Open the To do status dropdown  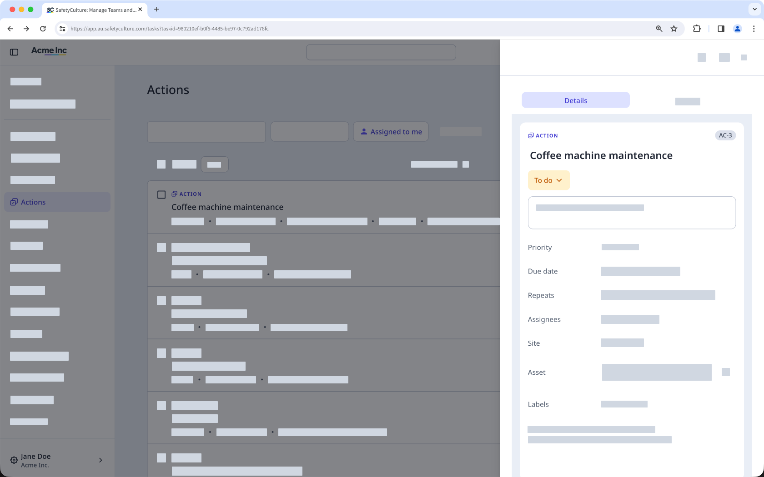[548, 180]
